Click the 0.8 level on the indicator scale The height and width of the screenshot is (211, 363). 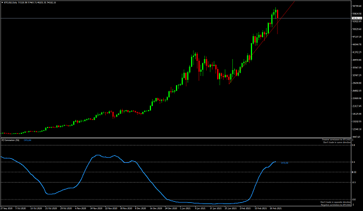click(x=353, y=145)
